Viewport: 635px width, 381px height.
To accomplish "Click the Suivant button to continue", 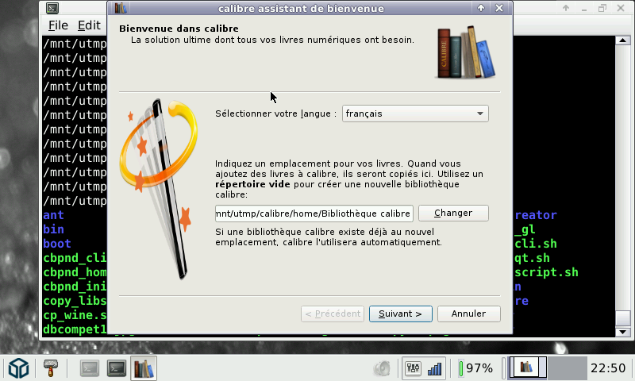I will point(401,314).
